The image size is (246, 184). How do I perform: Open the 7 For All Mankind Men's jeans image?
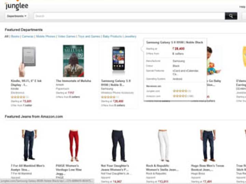tap(29, 145)
